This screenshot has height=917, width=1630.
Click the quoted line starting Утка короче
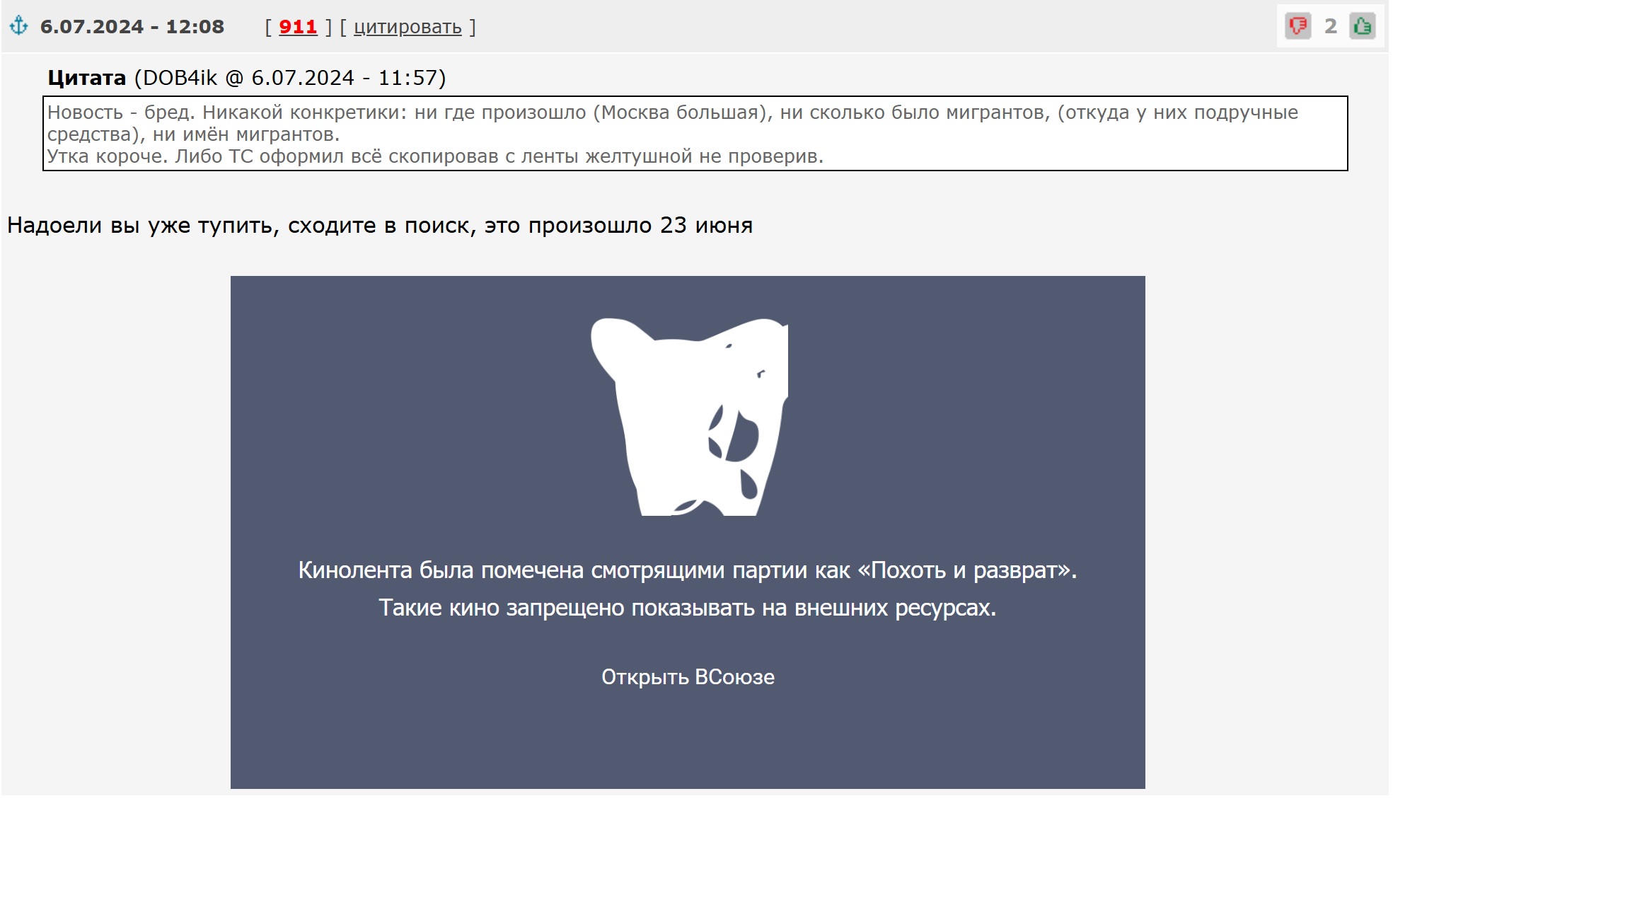(436, 156)
